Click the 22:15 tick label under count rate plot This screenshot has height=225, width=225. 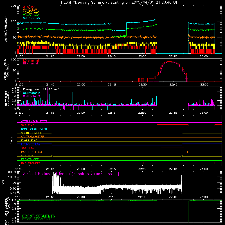coord(111,57)
